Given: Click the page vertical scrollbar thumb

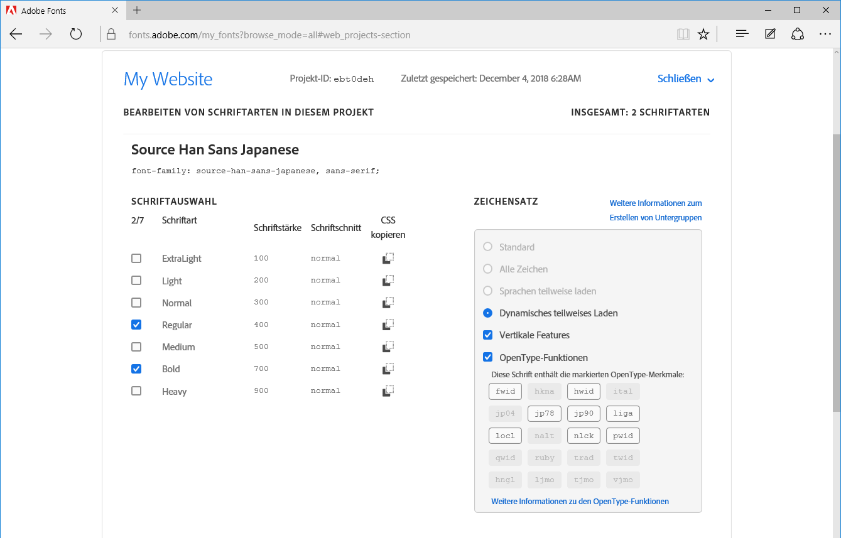Looking at the screenshot, I should (837, 272).
